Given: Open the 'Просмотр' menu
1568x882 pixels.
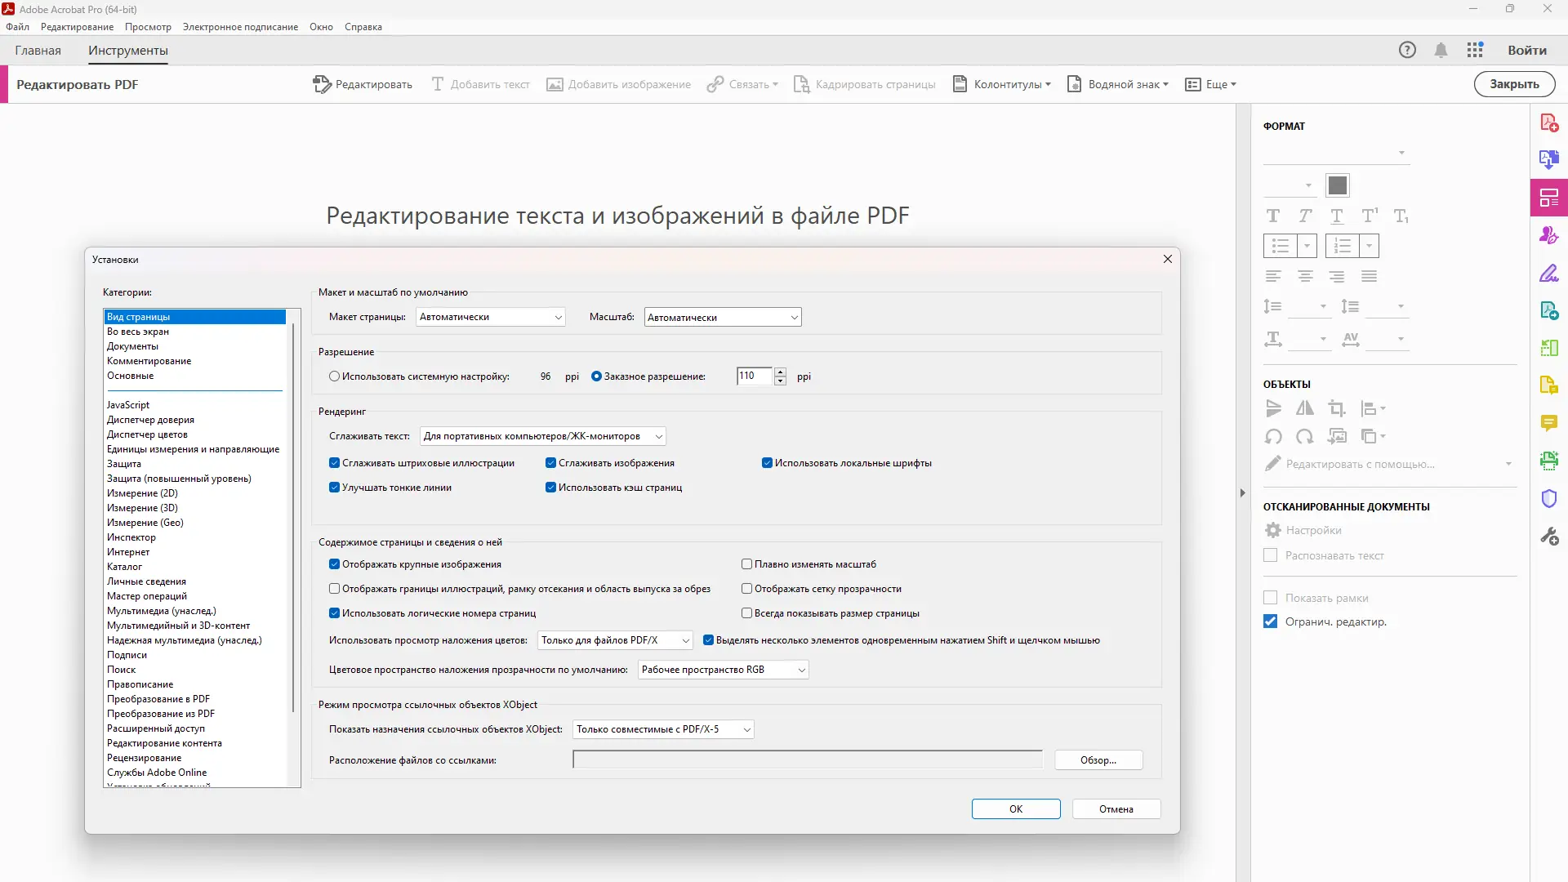Looking at the screenshot, I should [148, 27].
